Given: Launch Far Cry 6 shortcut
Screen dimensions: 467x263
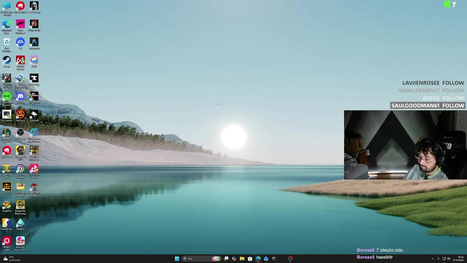Looking at the screenshot, I should tap(20, 116).
